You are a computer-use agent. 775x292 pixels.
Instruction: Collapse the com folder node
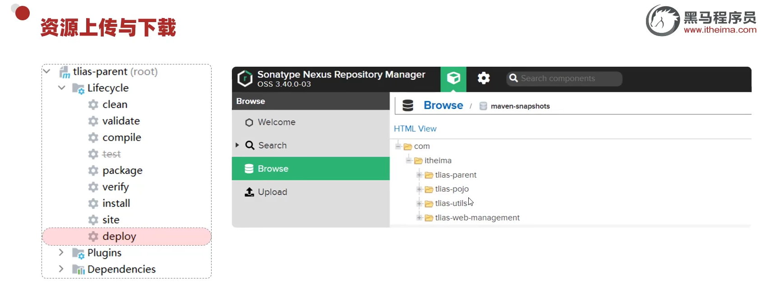tap(398, 146)
